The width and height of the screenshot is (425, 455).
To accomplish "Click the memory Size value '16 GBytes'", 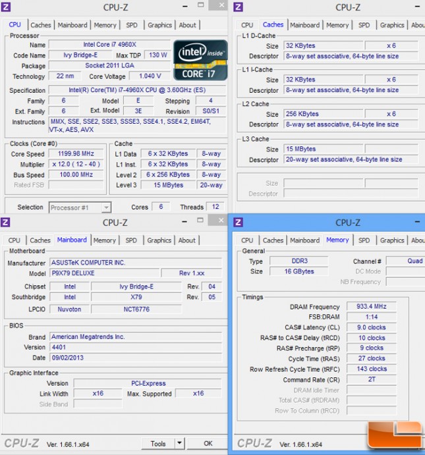I will [x=299, y=271].
